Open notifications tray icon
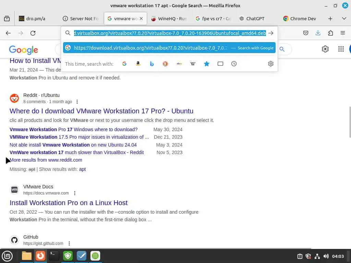Image resolution: width=351 pixels, height=263 pixels. click(300, 256)
